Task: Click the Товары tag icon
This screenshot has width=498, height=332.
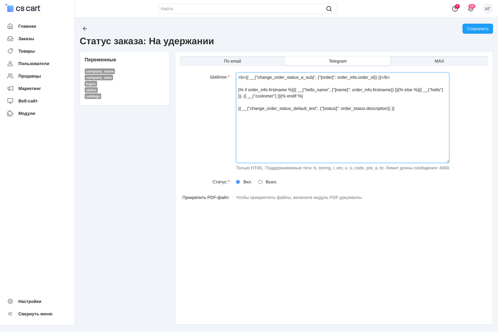Action: pyautogui.click(x=10, y=51)
